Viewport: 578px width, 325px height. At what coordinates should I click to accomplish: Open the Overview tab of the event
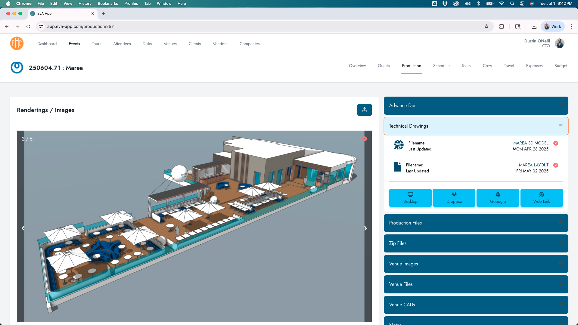coord(357,66)
